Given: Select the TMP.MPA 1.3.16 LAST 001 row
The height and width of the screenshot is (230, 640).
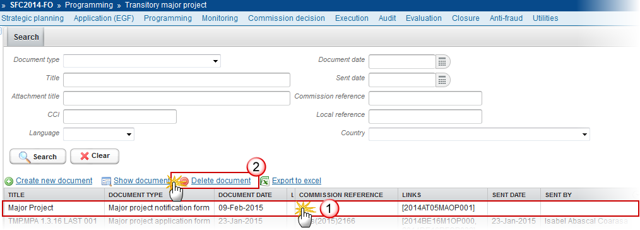Looking at the screenshot, I should point(320,221).
